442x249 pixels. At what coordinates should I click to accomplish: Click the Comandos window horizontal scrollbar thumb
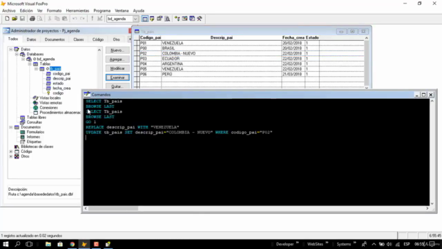(x=113, y=208)
